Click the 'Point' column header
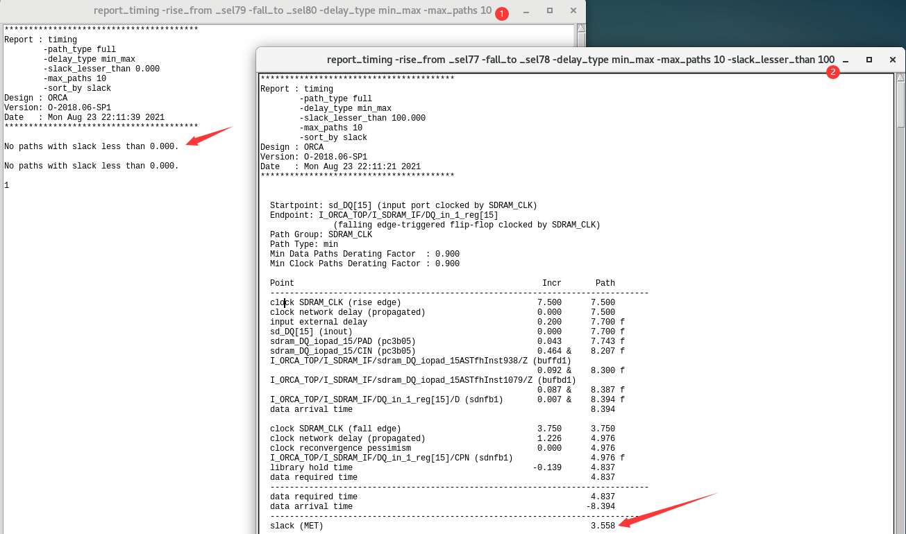The width and height of the screenshot is (906, 534). tap(282, 283)
